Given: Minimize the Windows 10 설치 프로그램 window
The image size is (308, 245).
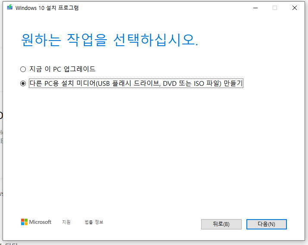Looking at the screenshot, I should [255, 8].
